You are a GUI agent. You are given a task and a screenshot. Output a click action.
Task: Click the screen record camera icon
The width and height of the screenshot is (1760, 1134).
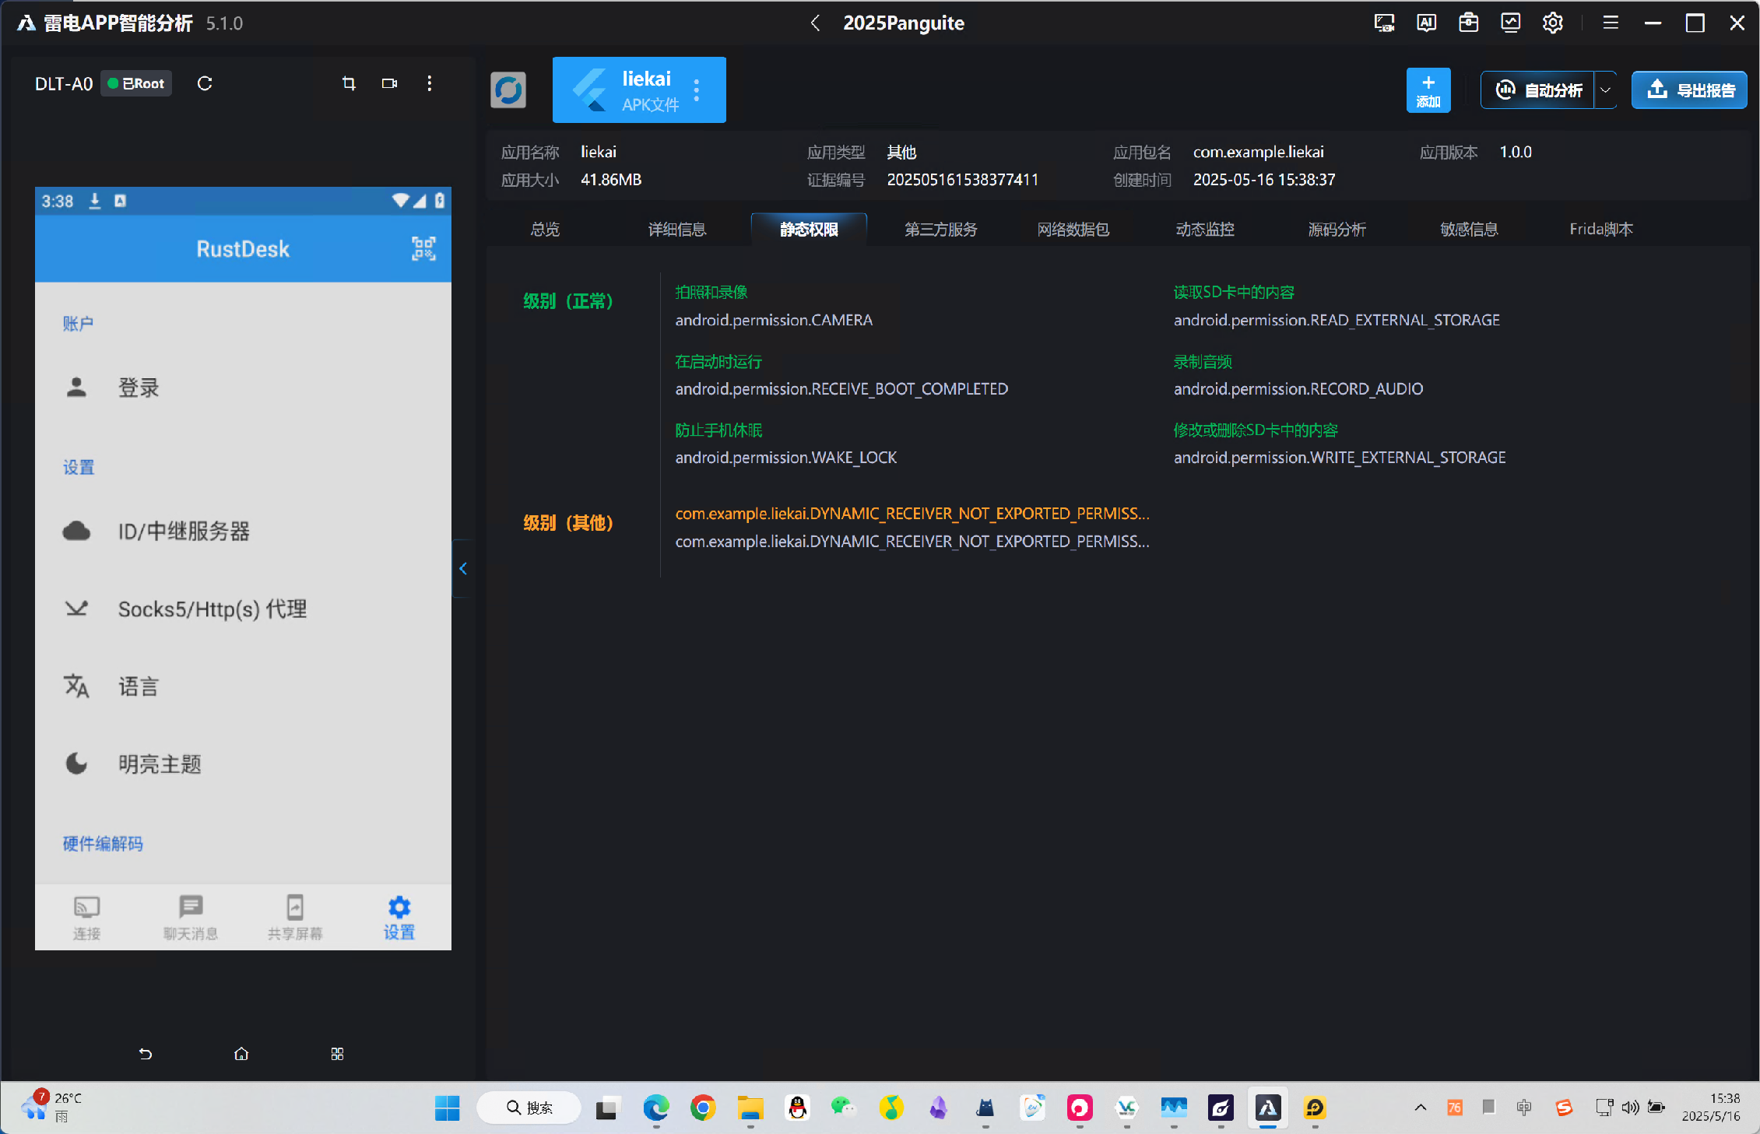(x=389, y=83)
